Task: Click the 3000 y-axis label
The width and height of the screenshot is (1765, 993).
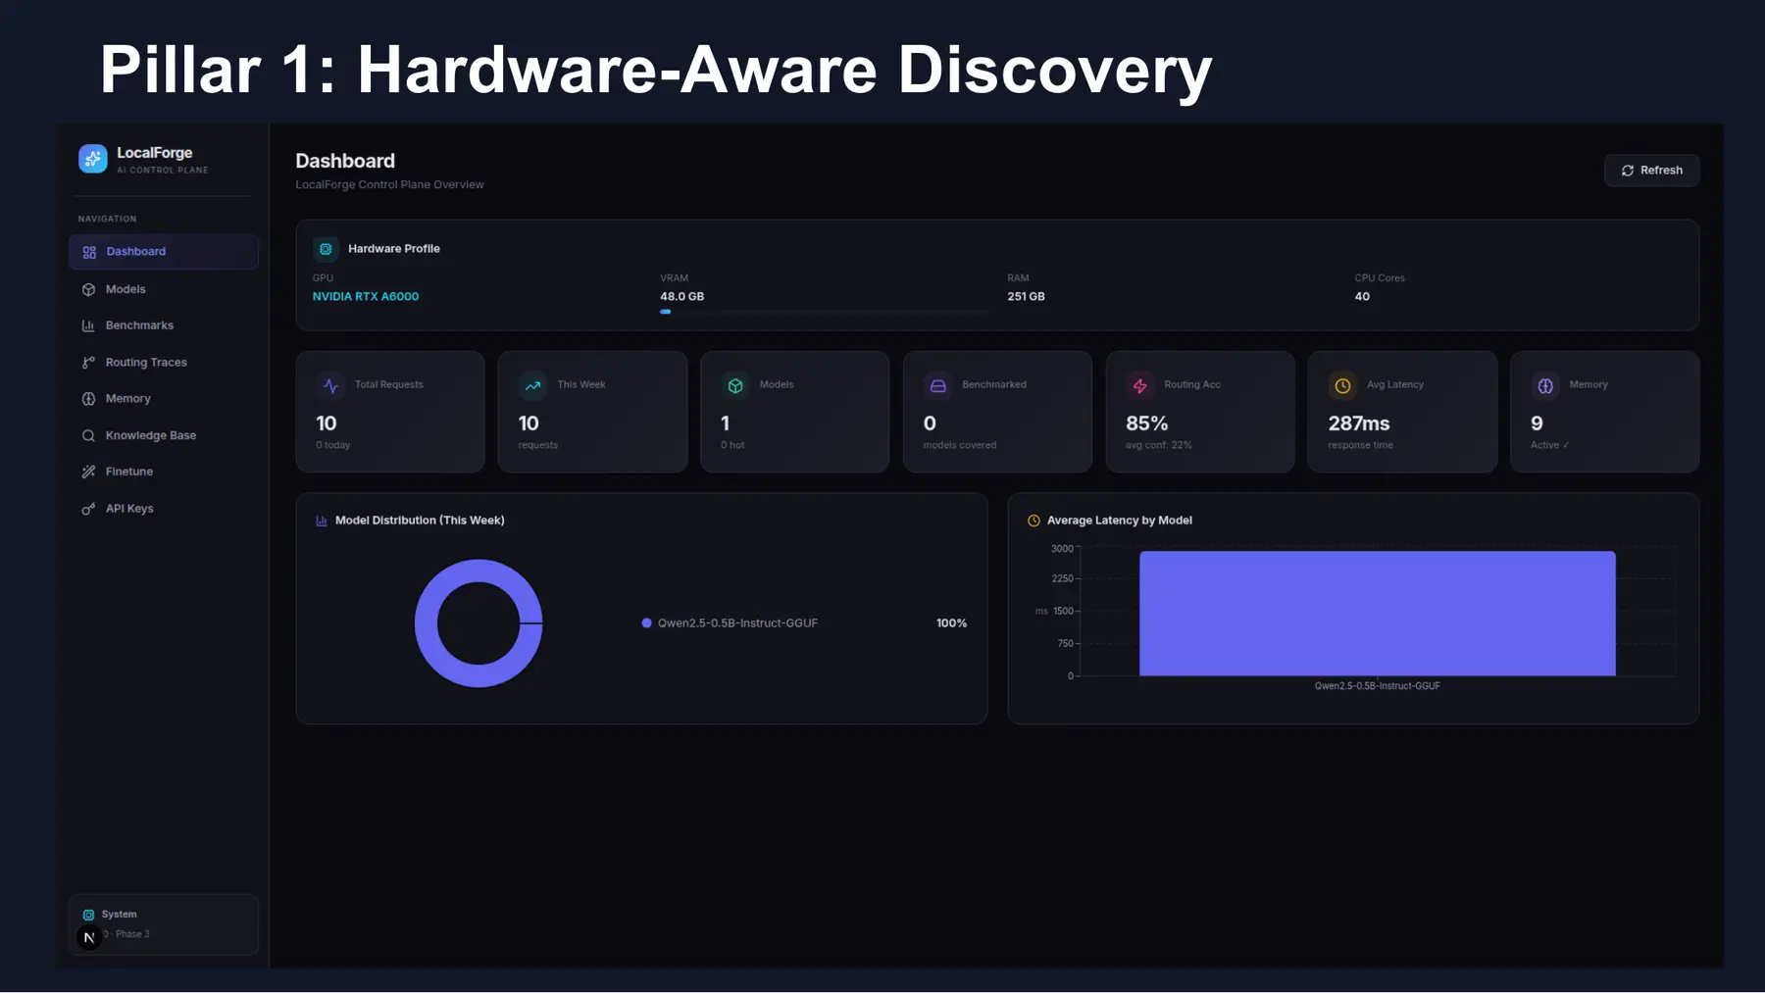Action: point(1062,549)
